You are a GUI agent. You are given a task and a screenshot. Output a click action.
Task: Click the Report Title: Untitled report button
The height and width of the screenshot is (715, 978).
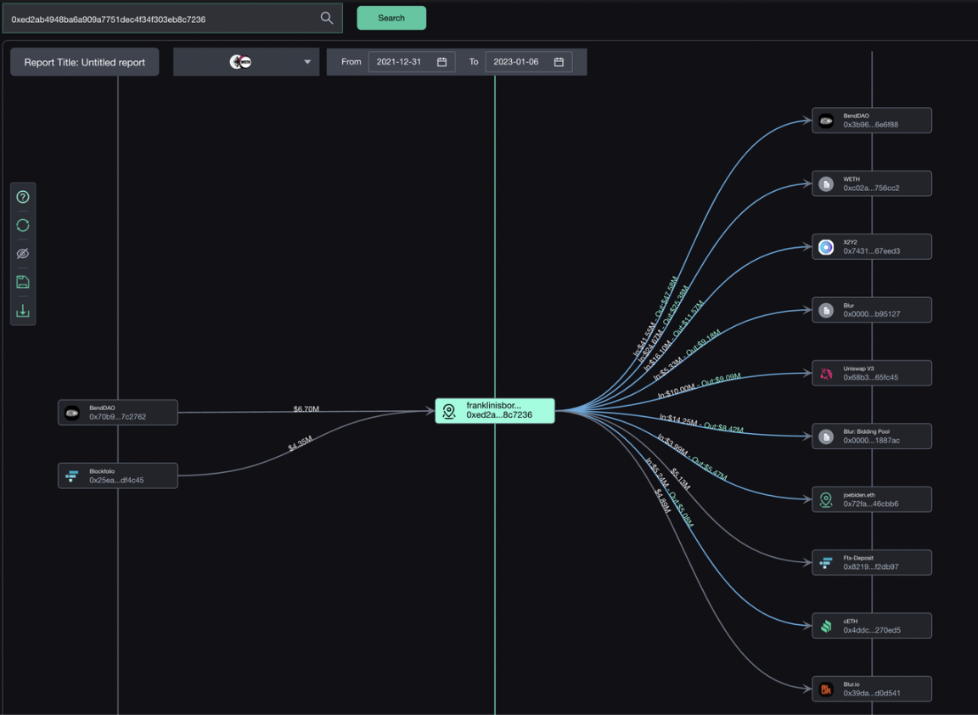84,62
